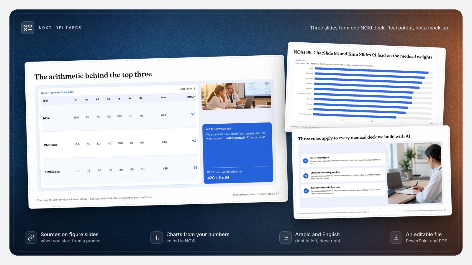Click the doctors-at-laptop photo on the arithmetic slide
The width and height of the screenshot is (472, 265).
point(236,96)
